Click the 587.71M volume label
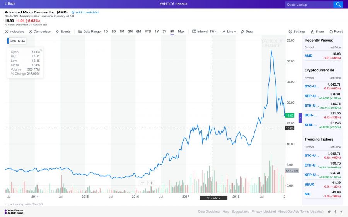Viewport: 348px width, 217px height. coord(292,171)
